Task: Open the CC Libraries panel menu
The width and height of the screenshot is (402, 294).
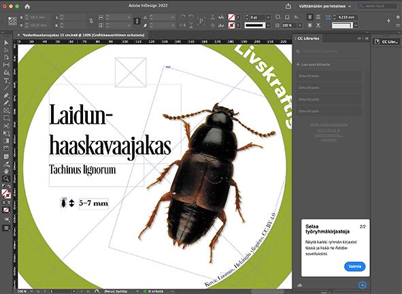Action: tap(367, 38)
